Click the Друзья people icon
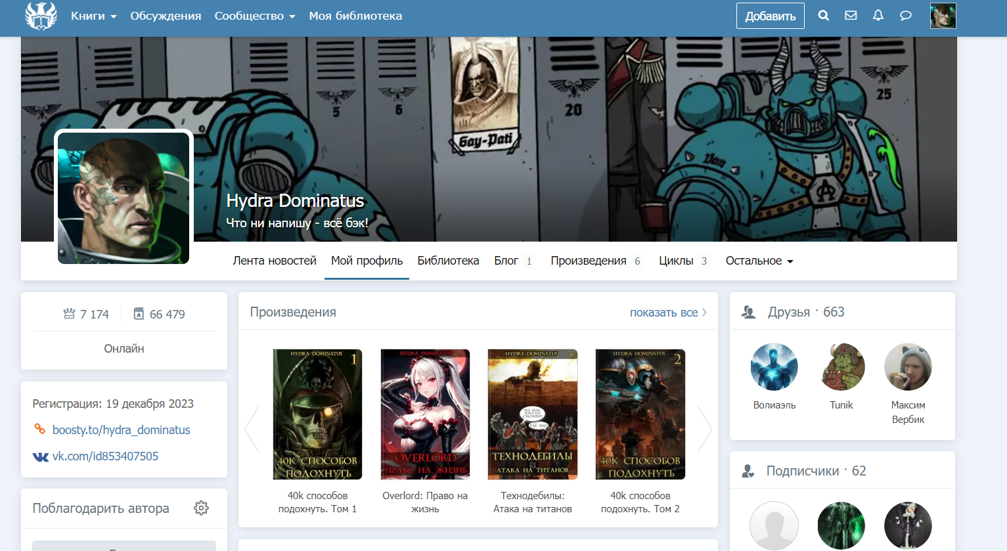Screen dimensions: 1007x551 coord(748,313)
